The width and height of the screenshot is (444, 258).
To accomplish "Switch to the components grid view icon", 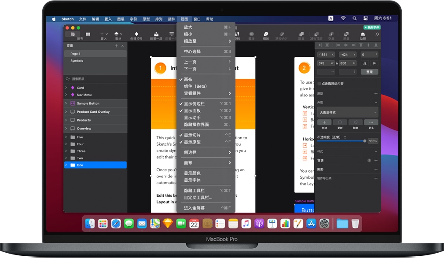I will 88,34.
